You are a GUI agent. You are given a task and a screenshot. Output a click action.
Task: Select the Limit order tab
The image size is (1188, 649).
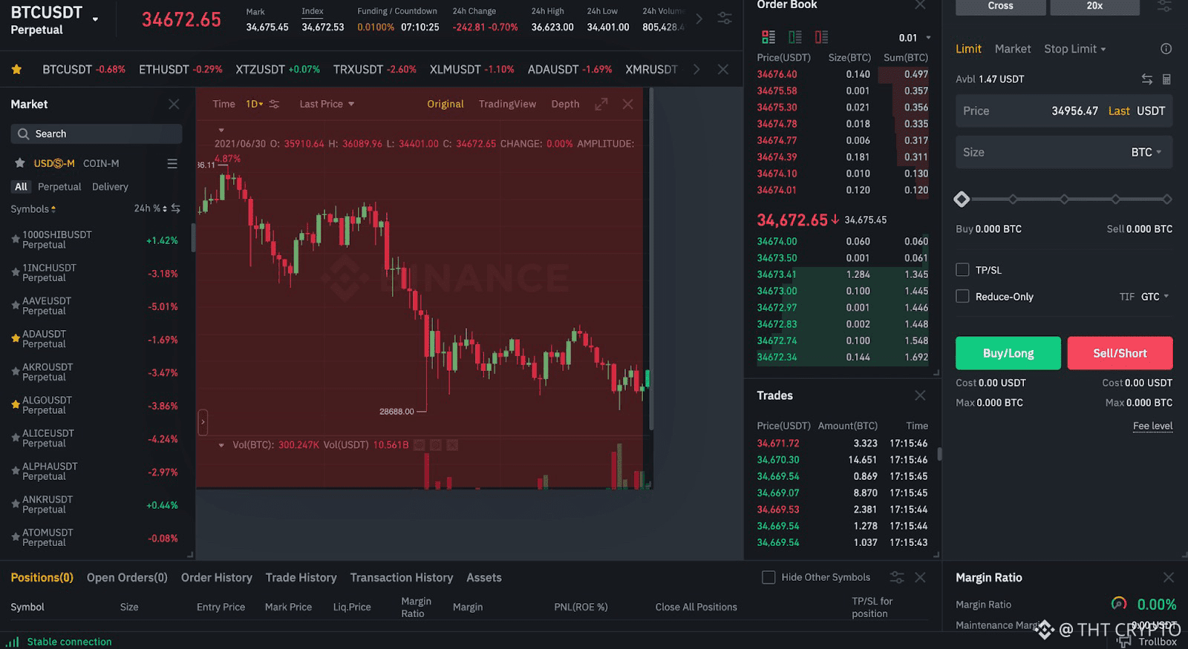[x=968, y=49]
